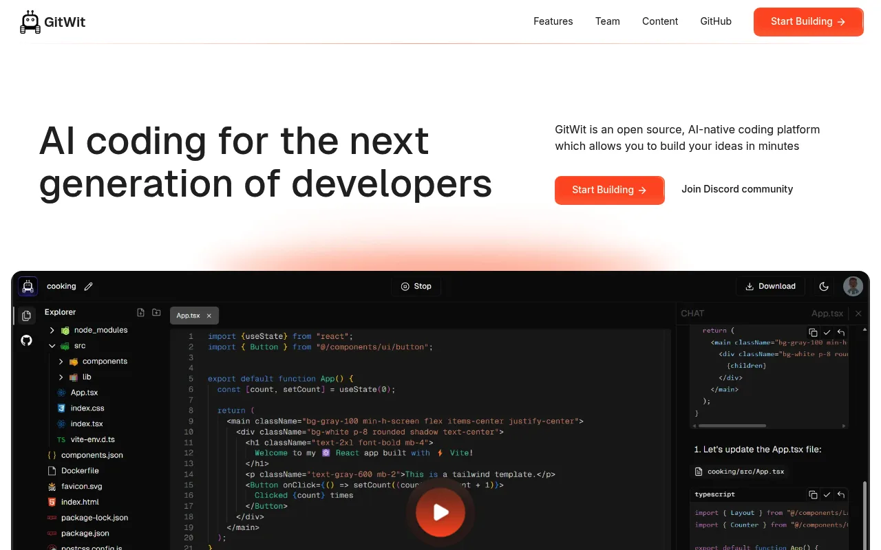
Task: Click the new file icon in Explorer header
Action: [140, 312]
